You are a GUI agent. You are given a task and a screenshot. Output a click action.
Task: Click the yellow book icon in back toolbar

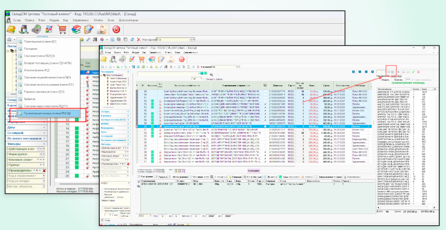pyautogui.click(x=11, y=29)
